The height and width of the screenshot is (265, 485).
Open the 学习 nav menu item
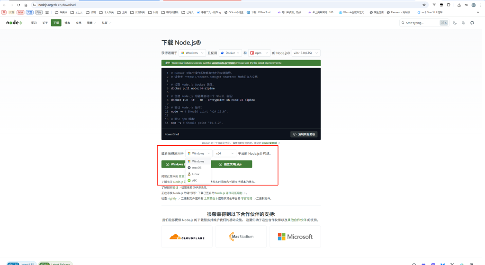[34, 23]
